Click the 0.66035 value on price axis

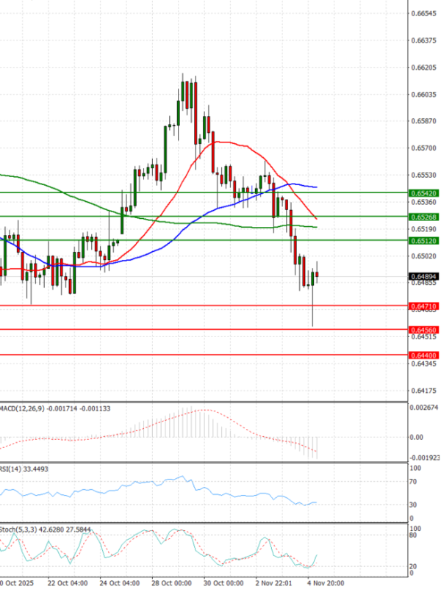(x=423, y=95)
